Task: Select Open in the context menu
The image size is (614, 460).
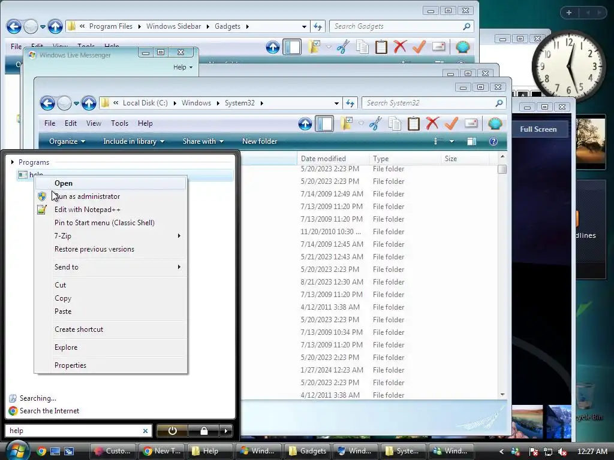Action: (x=110, y=183)
